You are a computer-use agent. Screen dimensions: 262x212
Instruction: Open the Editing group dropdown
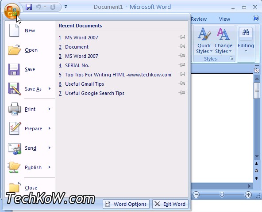pyautogui.click(x=246, y=40)
